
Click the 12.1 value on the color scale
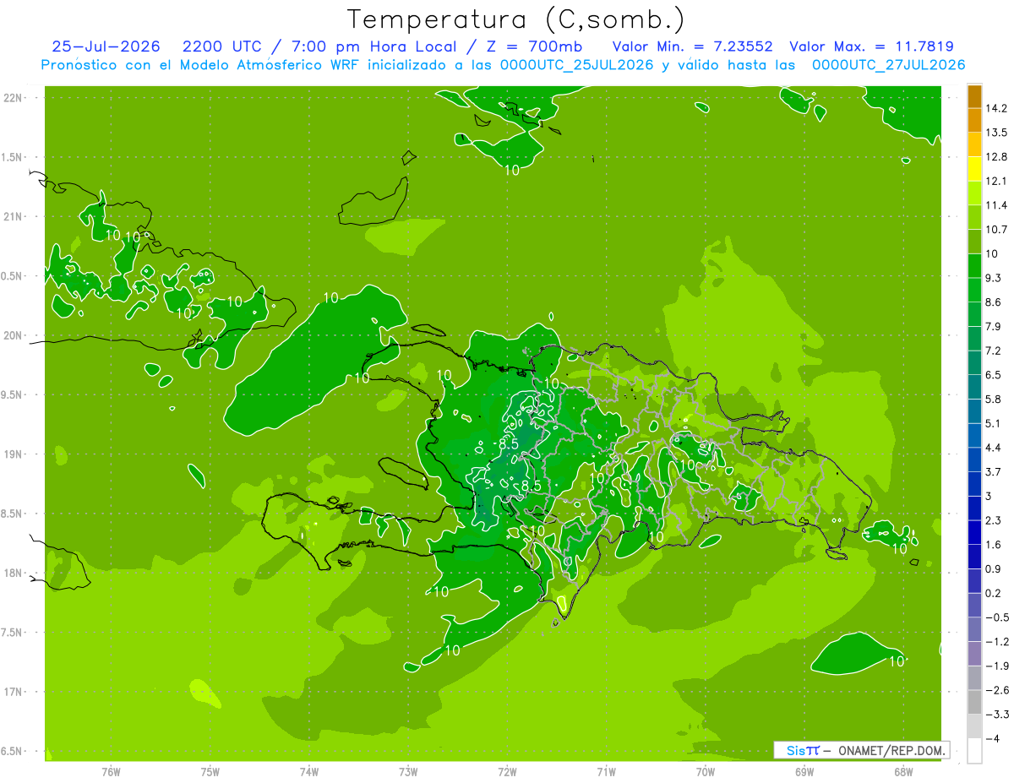coord(997,181)
